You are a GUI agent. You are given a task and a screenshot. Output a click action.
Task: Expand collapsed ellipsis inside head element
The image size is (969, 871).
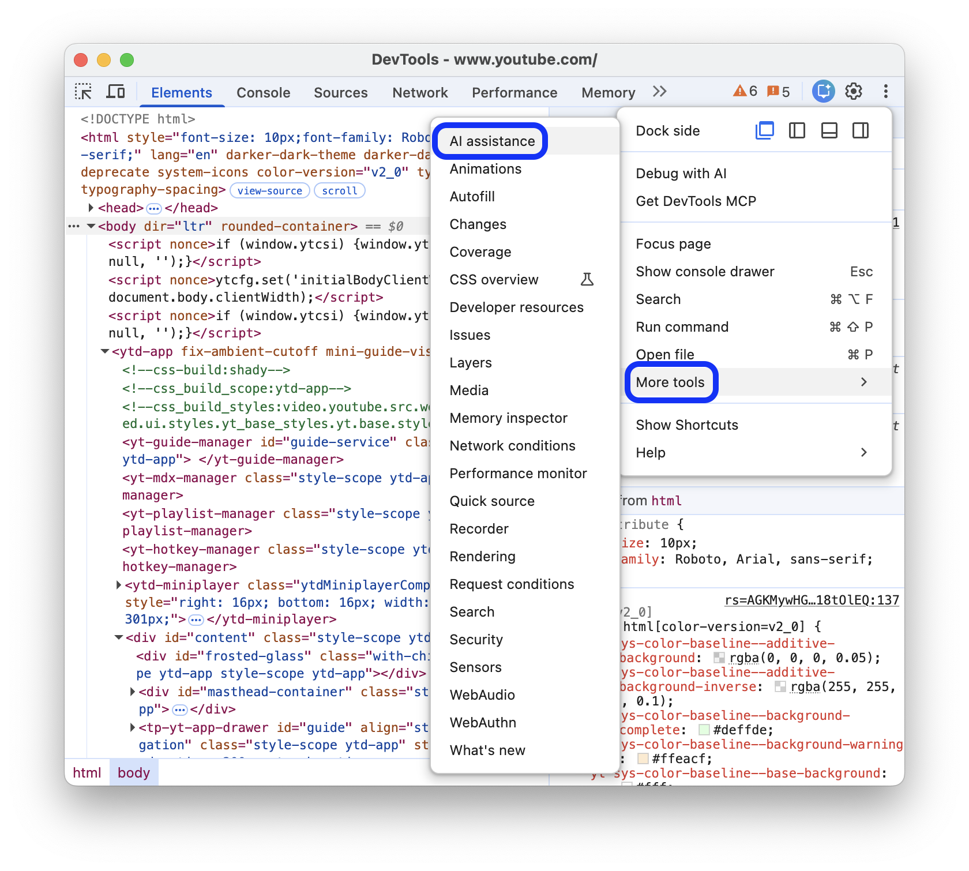(154, 208)
